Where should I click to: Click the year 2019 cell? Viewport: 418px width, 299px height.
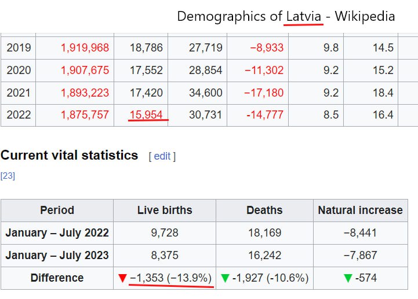(19, 48)
